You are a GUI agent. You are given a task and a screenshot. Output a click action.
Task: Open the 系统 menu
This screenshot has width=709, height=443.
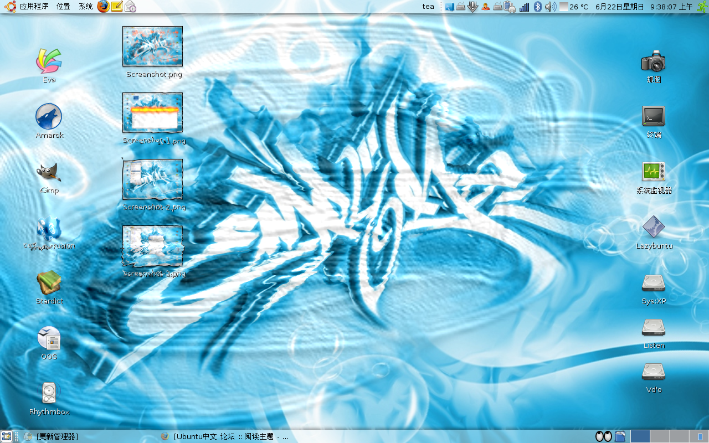(86, 7)
